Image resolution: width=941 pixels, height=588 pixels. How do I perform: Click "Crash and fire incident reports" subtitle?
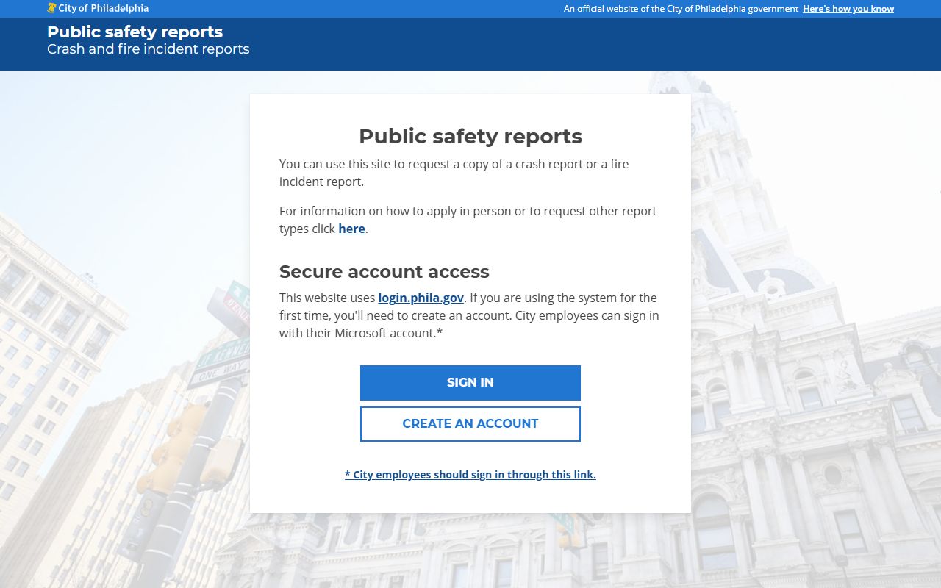click(149, 49)
